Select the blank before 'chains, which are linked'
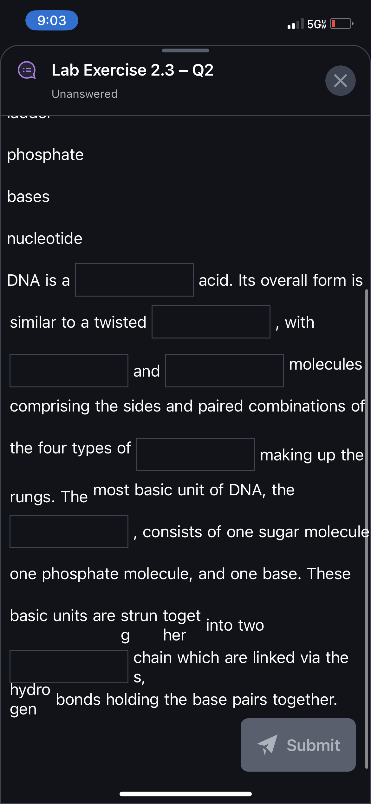The height and width of the screenshot is (804, 371). 69,667
